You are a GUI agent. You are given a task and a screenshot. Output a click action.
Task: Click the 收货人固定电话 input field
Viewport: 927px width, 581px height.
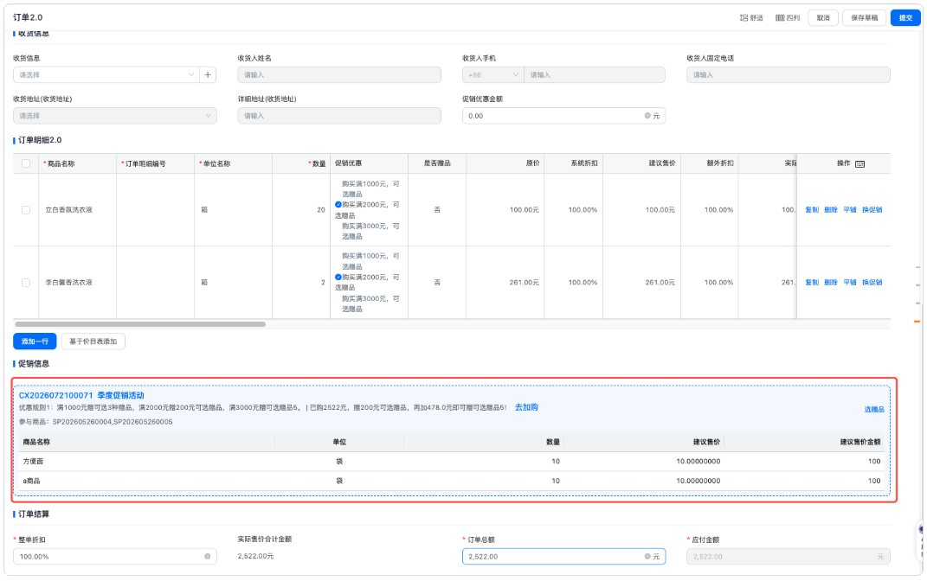point(788,75)
